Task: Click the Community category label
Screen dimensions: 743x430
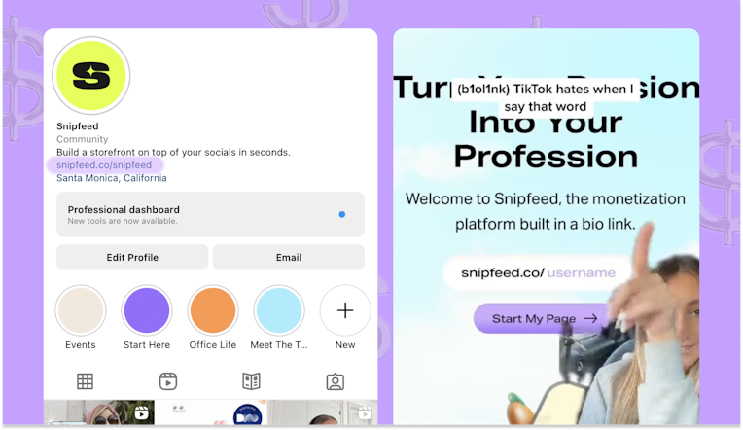Action: [83, 139]
